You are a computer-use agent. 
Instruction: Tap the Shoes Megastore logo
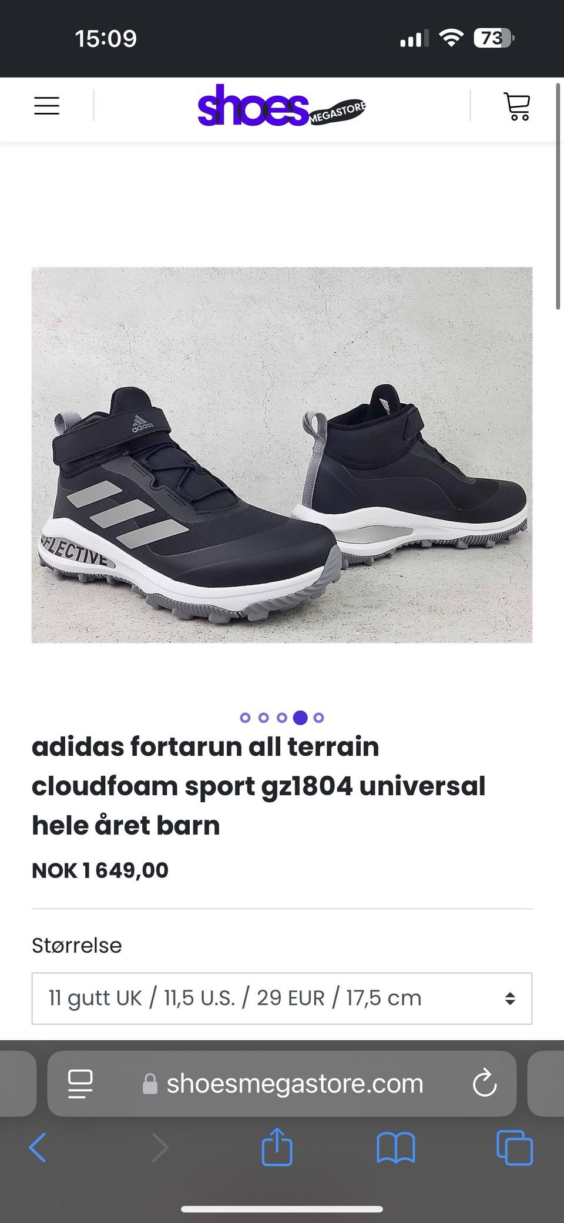tap(282, 105)
